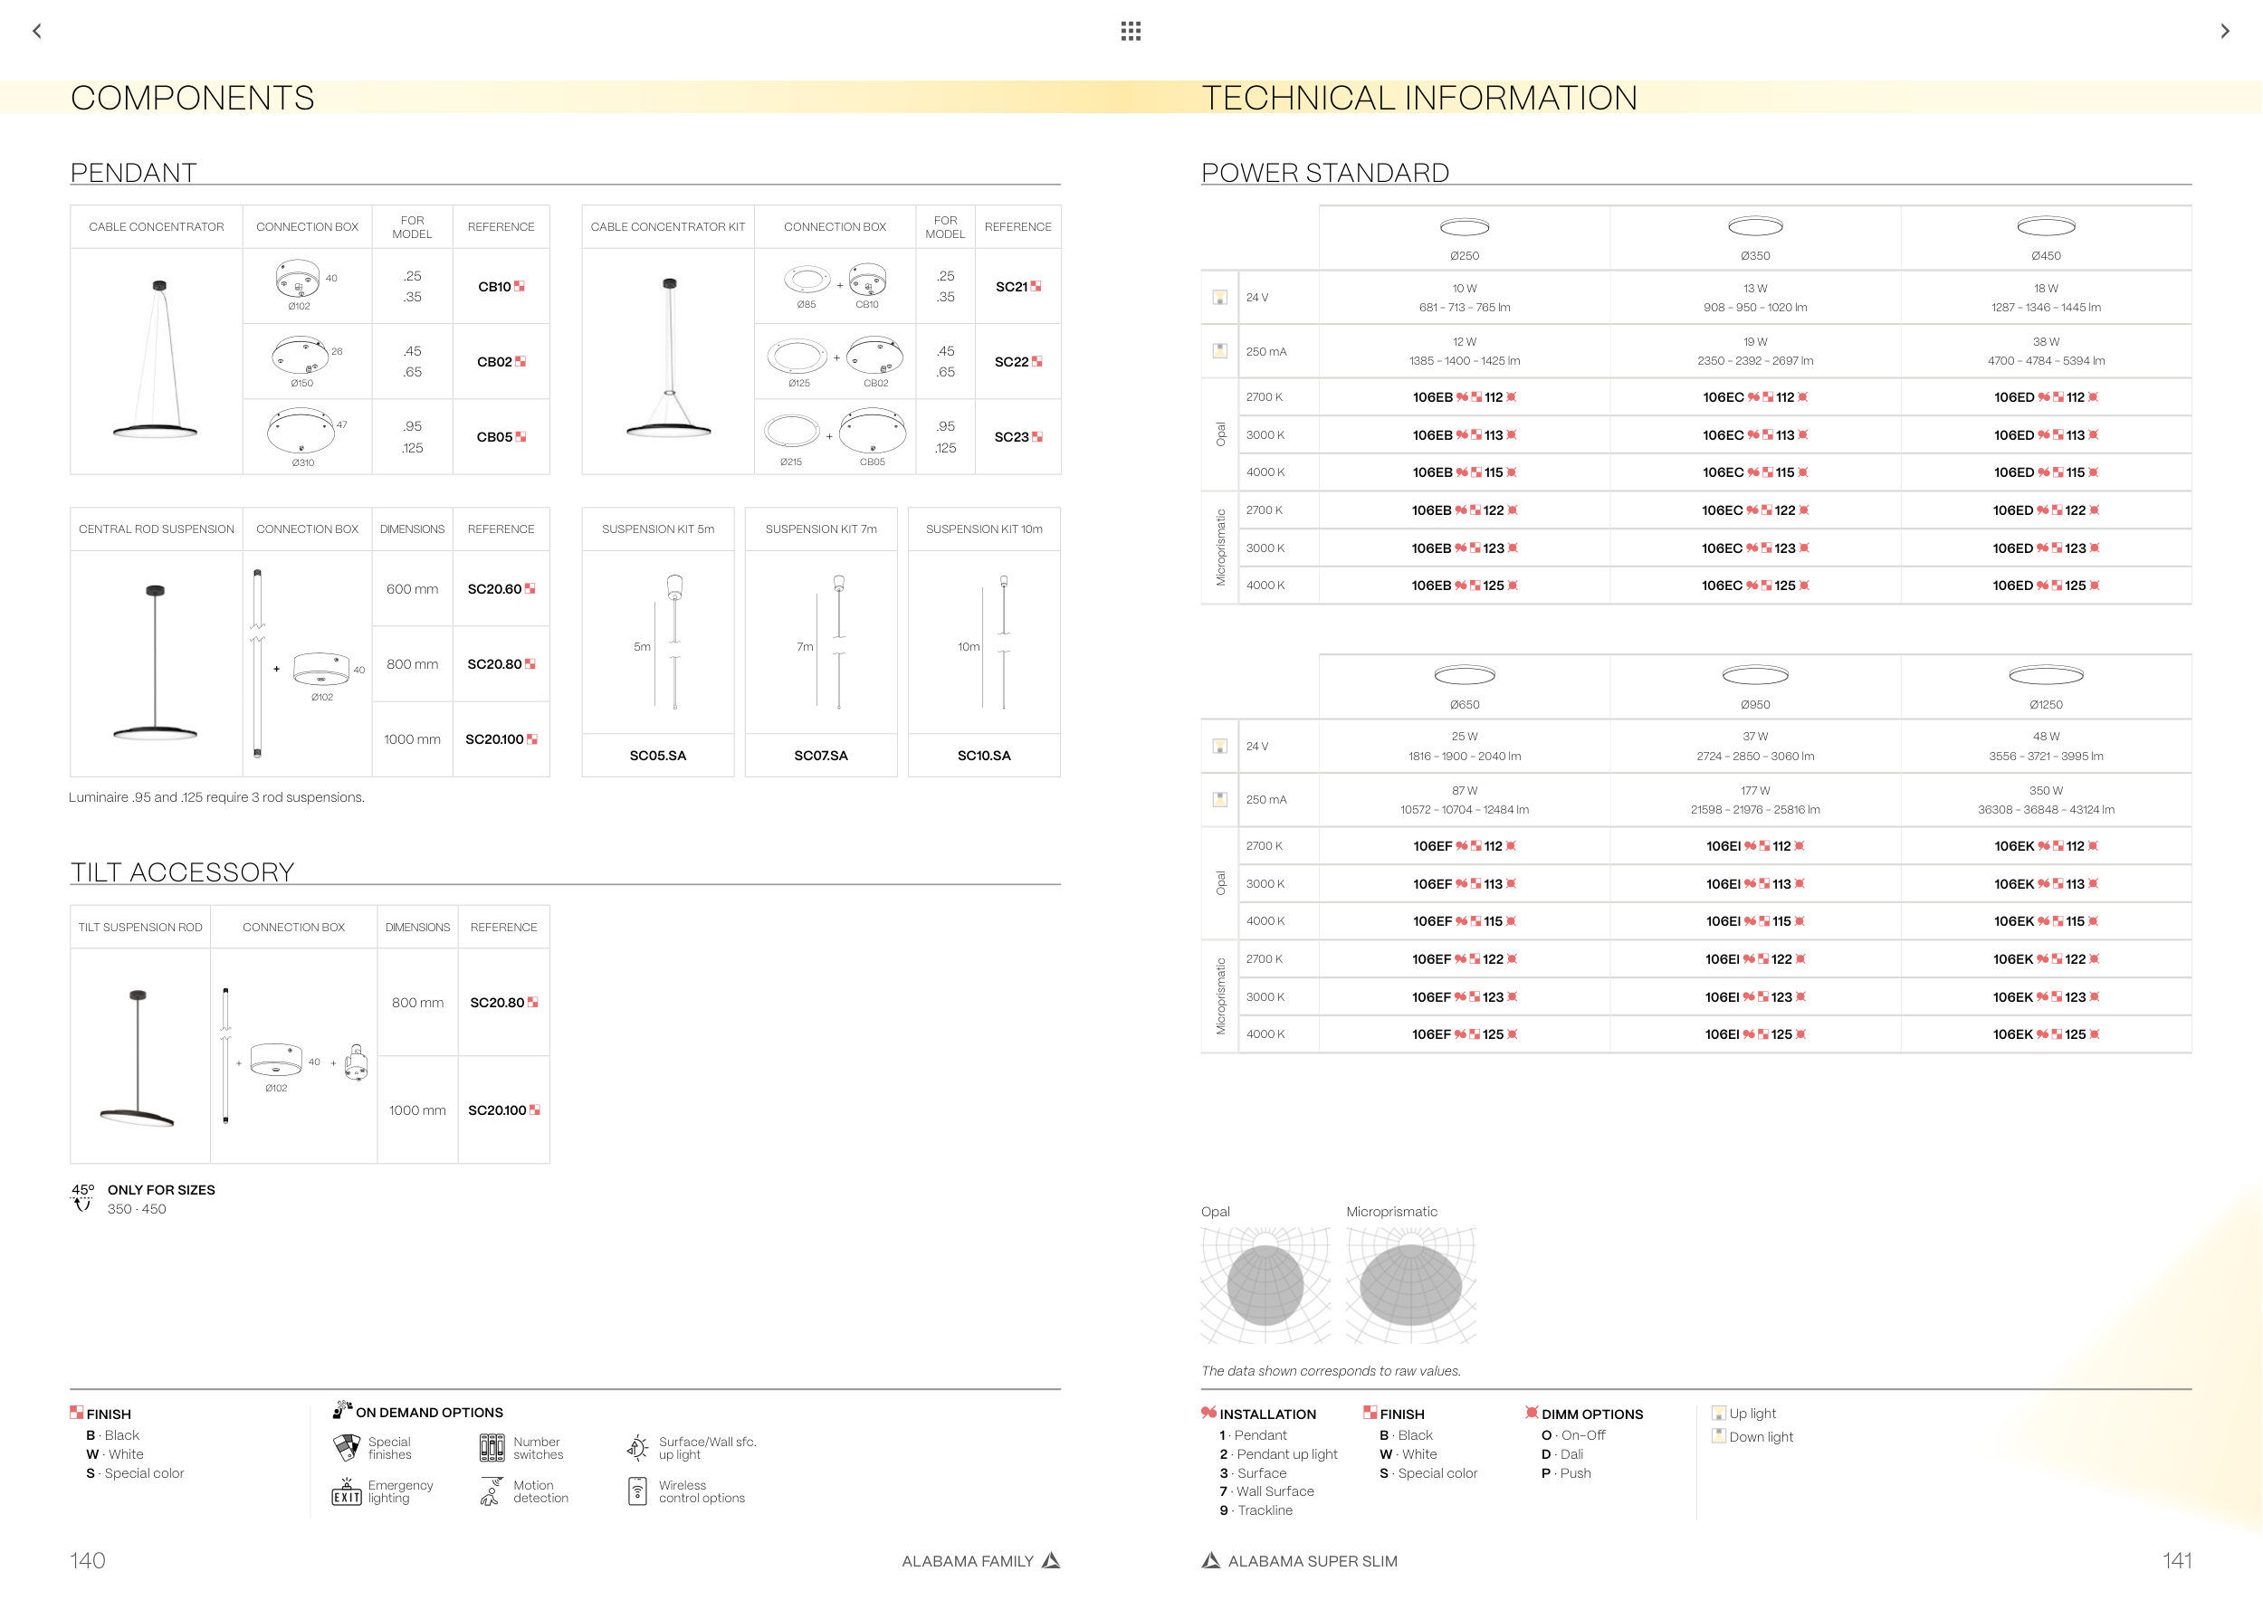2263x1600 pixels.
Task: Click the TECHNICAL INFORMATION section heading
Action: click(1418, 98)
